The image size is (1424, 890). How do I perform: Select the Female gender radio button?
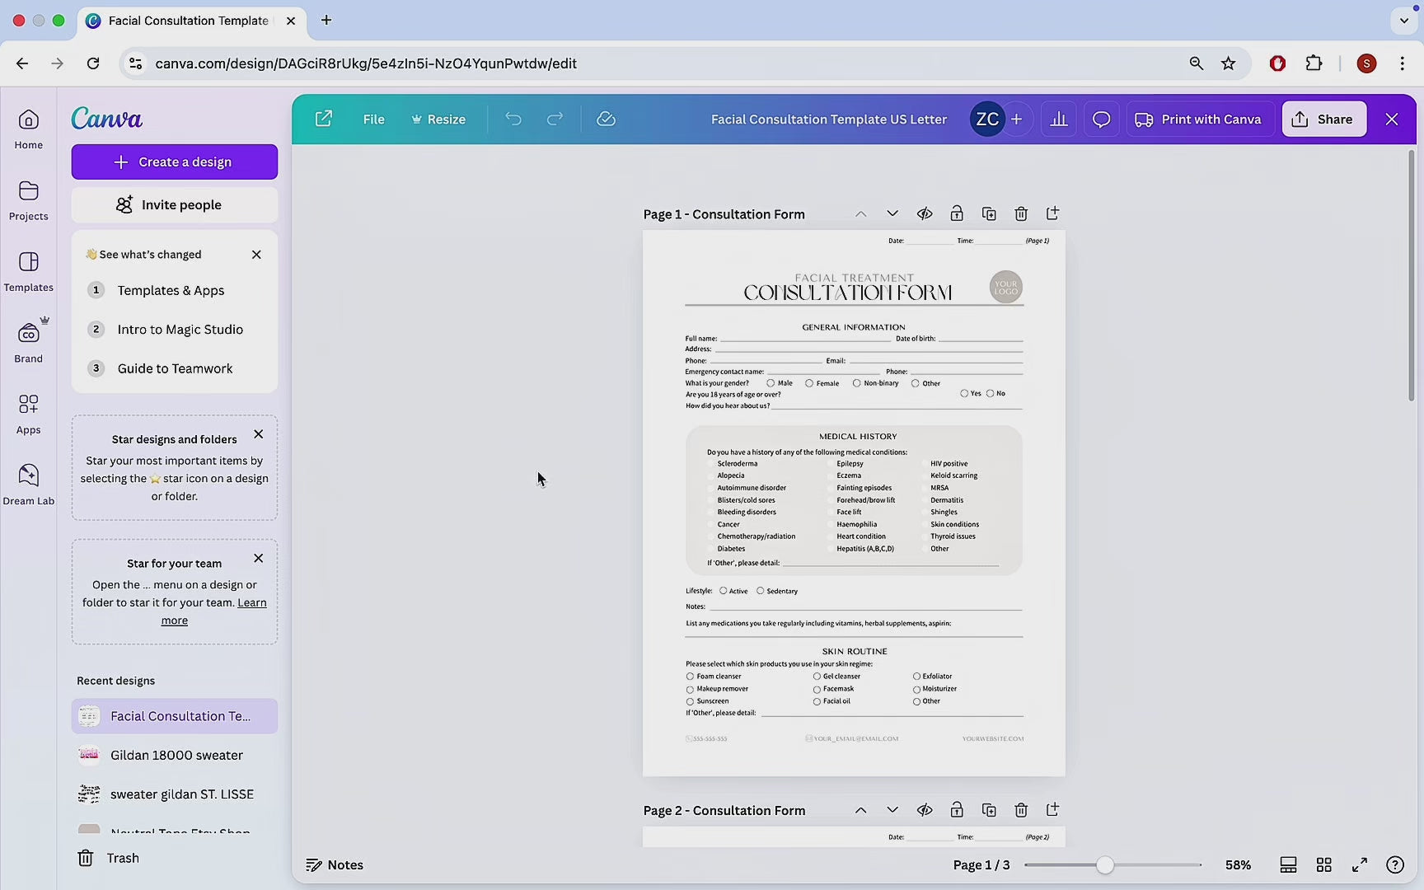pos(809,383)
